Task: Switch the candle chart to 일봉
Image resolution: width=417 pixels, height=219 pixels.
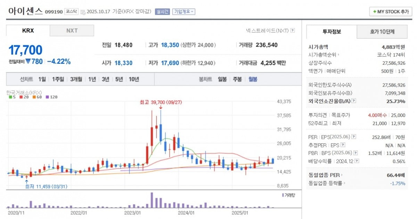Action: 222,79
